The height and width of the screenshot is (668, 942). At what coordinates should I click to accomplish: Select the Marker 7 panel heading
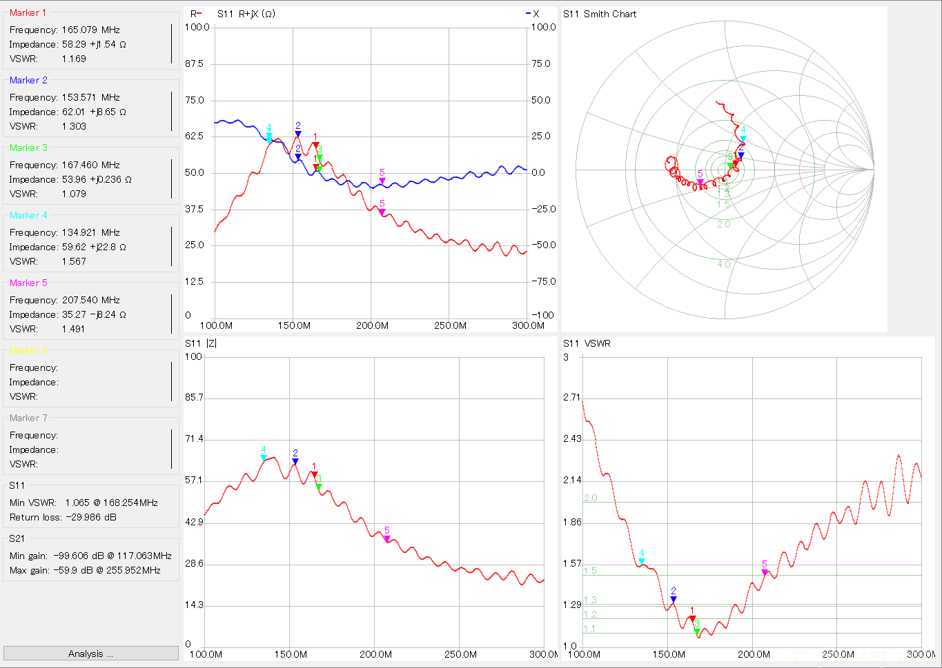[28, 418]
